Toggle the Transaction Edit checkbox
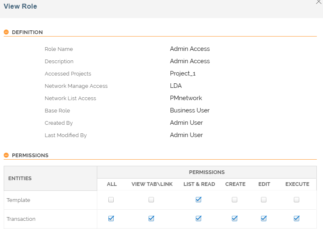Viewport: 323px width, 229px height. pyautogui.click(x=263, y=219)
